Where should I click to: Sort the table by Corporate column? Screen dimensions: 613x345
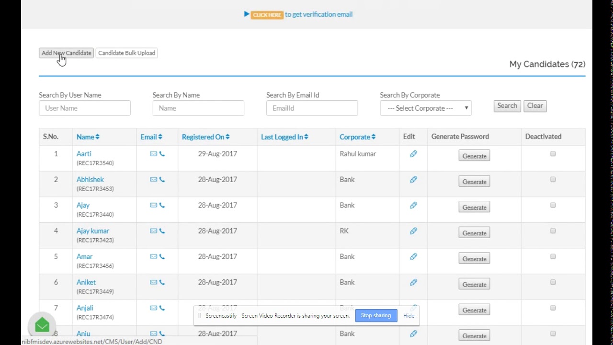(358, 137)
